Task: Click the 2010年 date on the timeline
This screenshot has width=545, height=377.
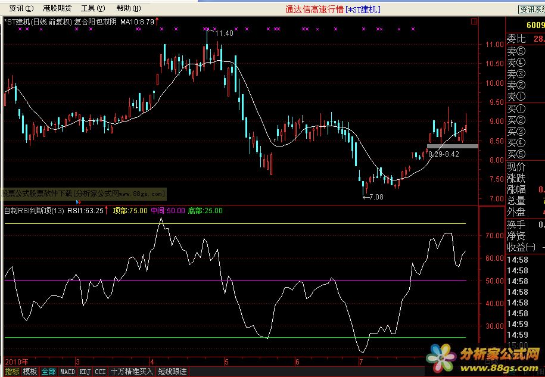Action: point(17,362)
